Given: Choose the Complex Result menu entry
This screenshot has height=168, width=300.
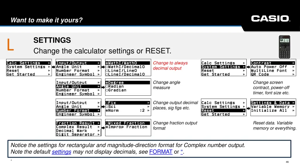Looking at the screenshot, I should [78, 127].
